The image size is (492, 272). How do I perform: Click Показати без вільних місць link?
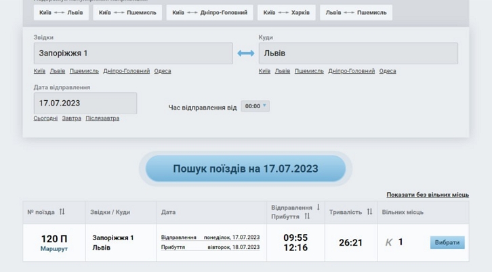click(x=428, y=195)
